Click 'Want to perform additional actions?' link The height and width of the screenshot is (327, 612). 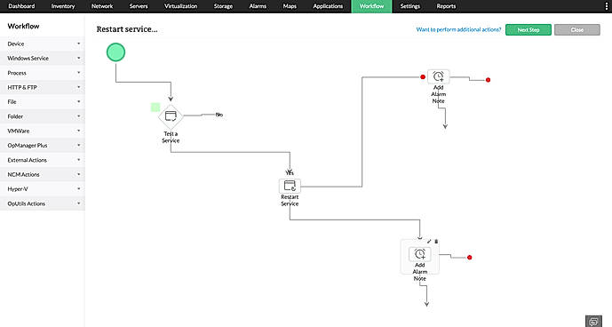pyautogui.click(x=458, y=29)
